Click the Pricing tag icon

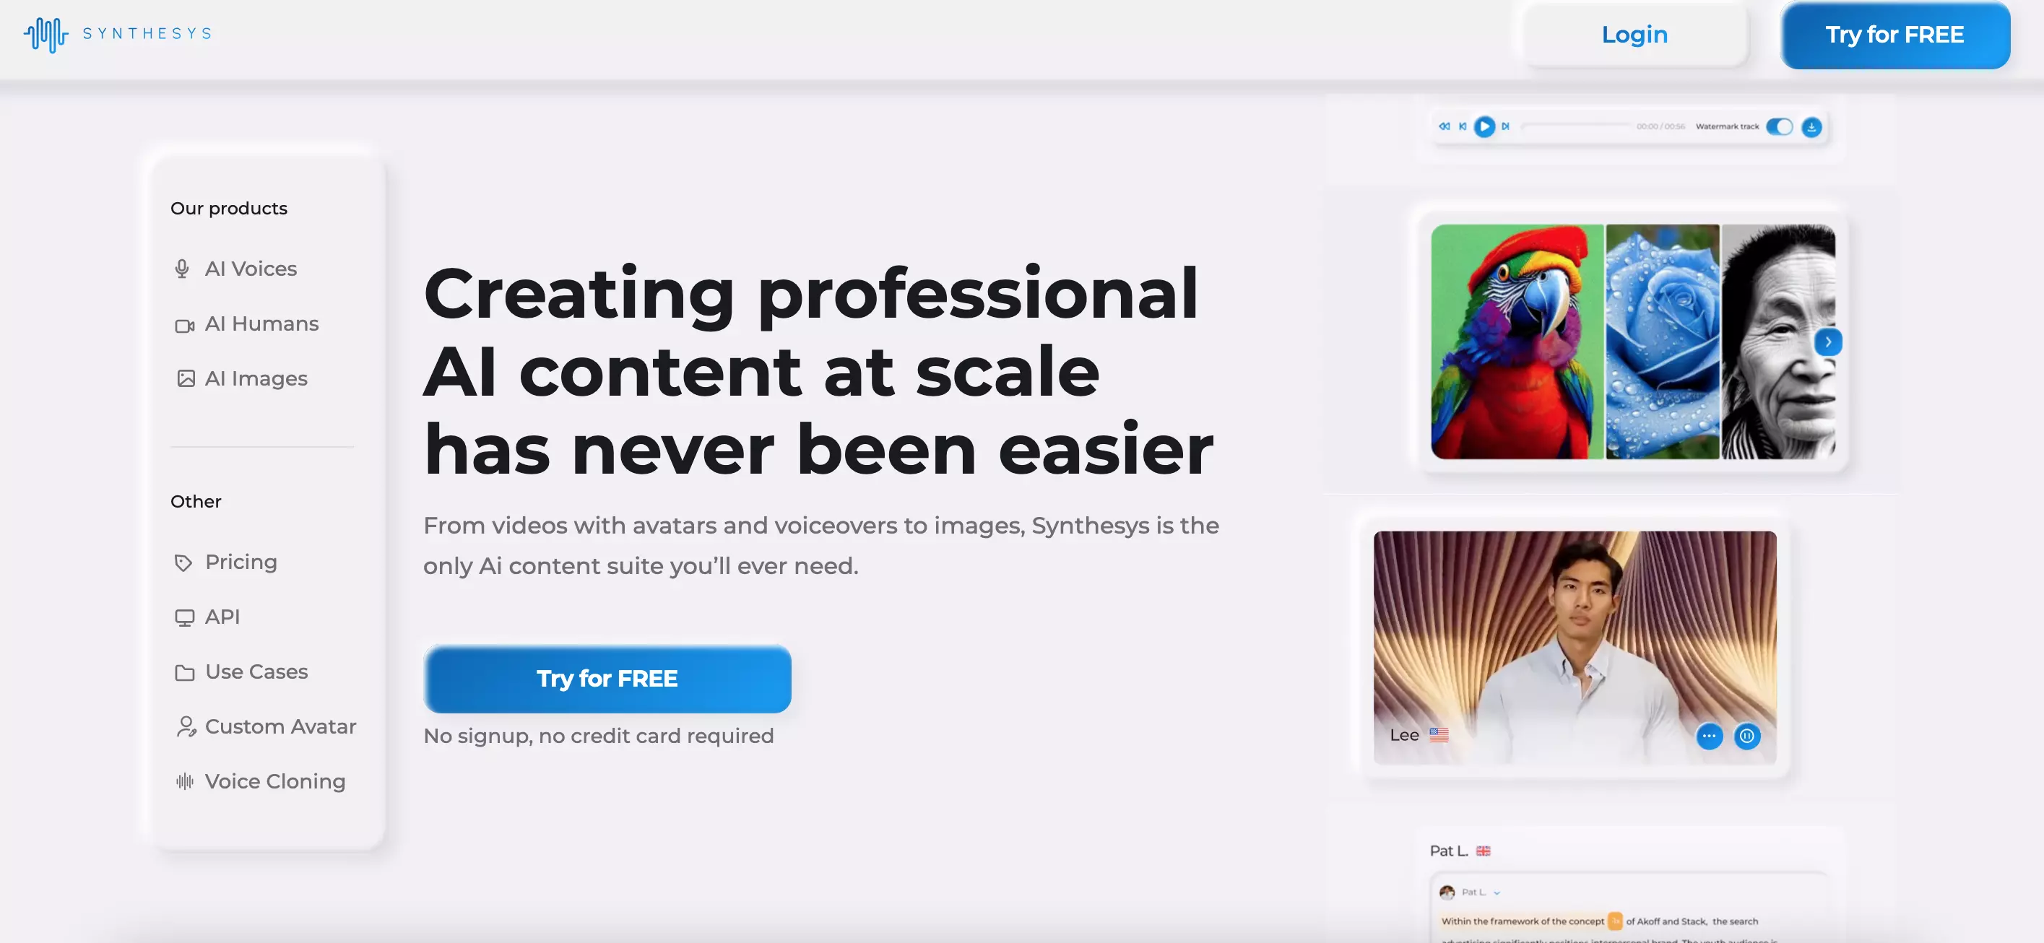(183, 561)
